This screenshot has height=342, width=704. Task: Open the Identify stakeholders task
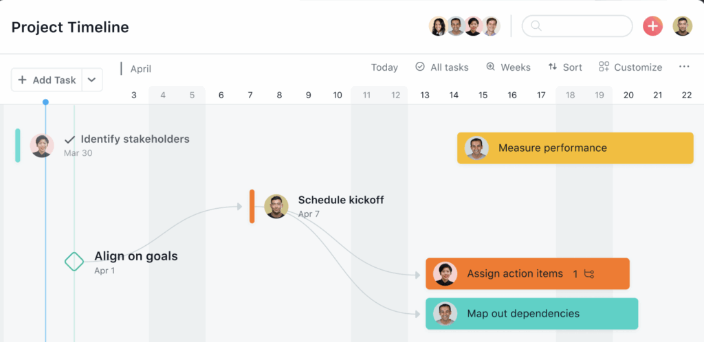pos(135,139)
